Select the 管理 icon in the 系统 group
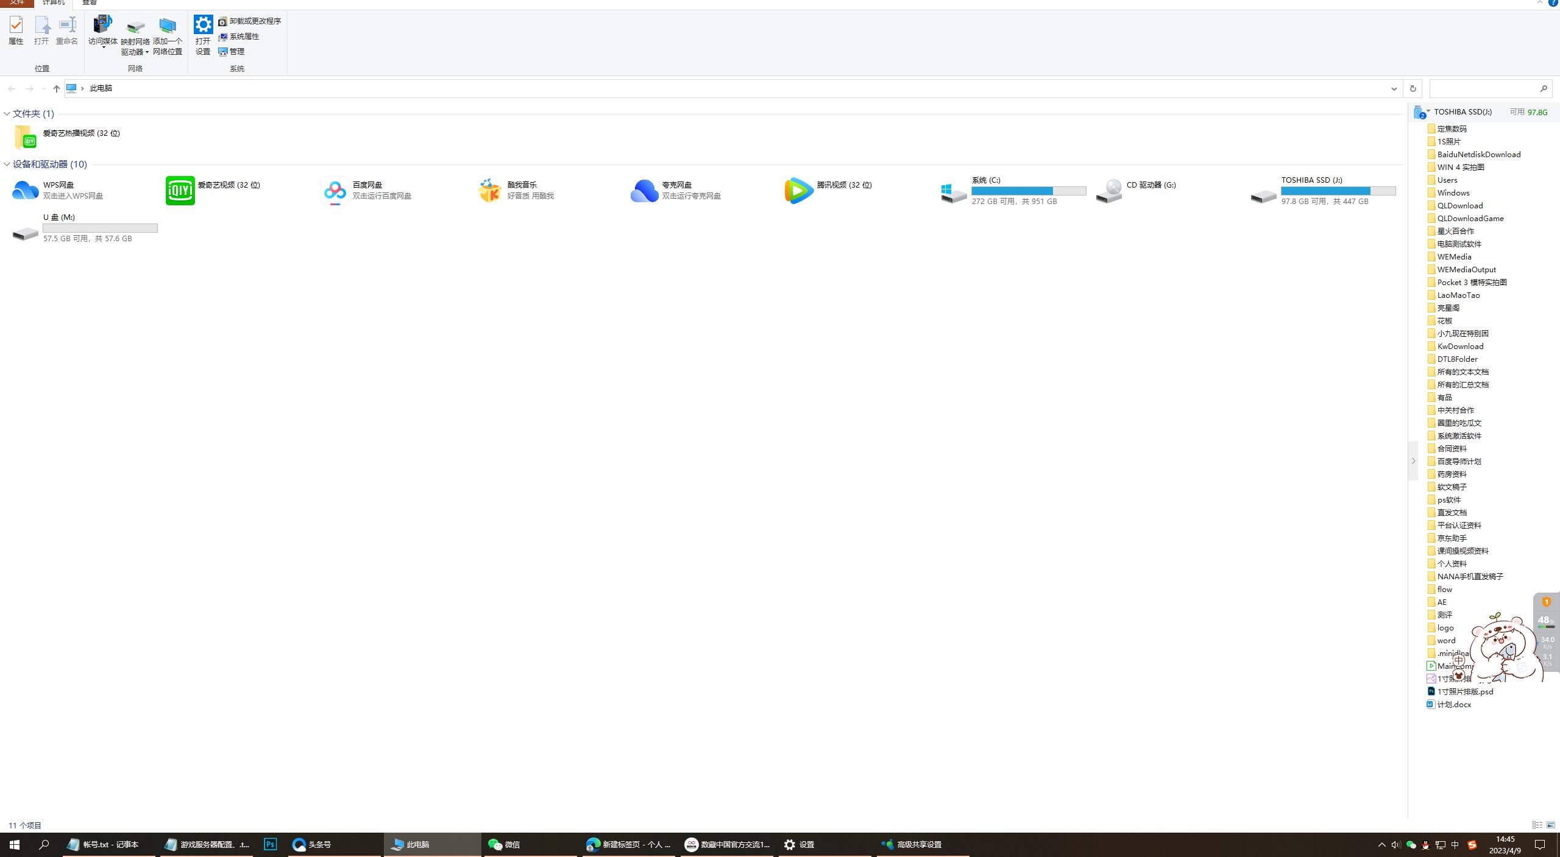Screen dimensions: 1560x857 click(x=236, y=52)
